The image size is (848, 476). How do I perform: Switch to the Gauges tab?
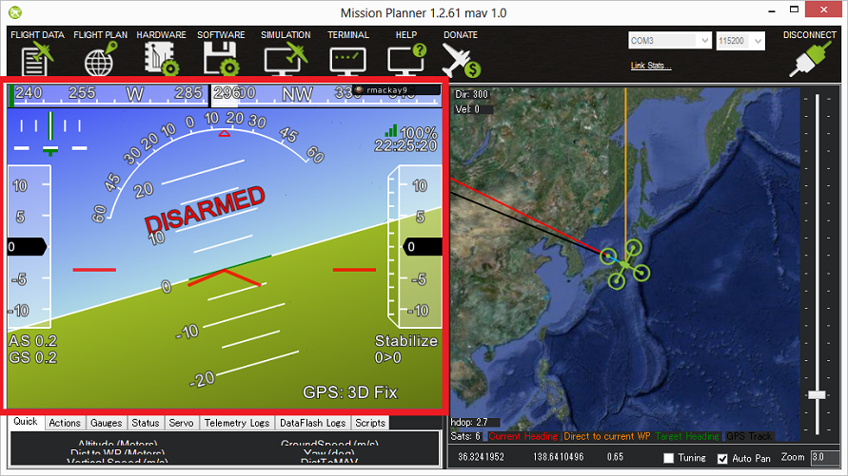tap(106, 423)
